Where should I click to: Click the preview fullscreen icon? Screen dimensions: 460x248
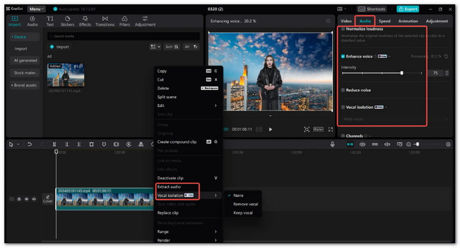[331, 129]
